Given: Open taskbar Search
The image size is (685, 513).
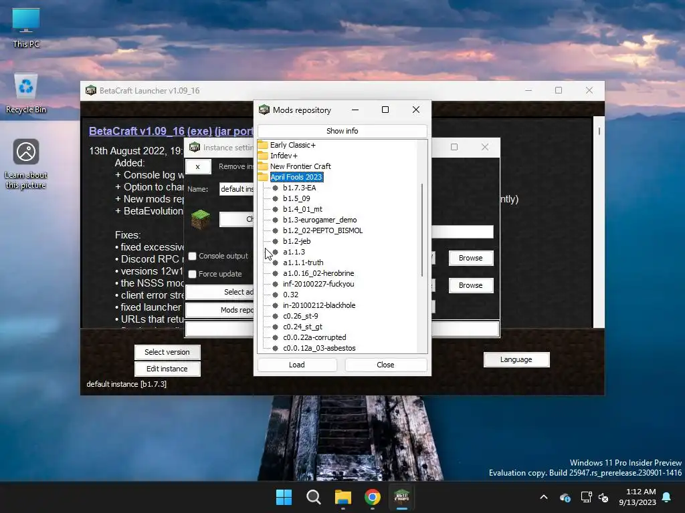Looking at the screenshot, I should click(x=313, y=497).
